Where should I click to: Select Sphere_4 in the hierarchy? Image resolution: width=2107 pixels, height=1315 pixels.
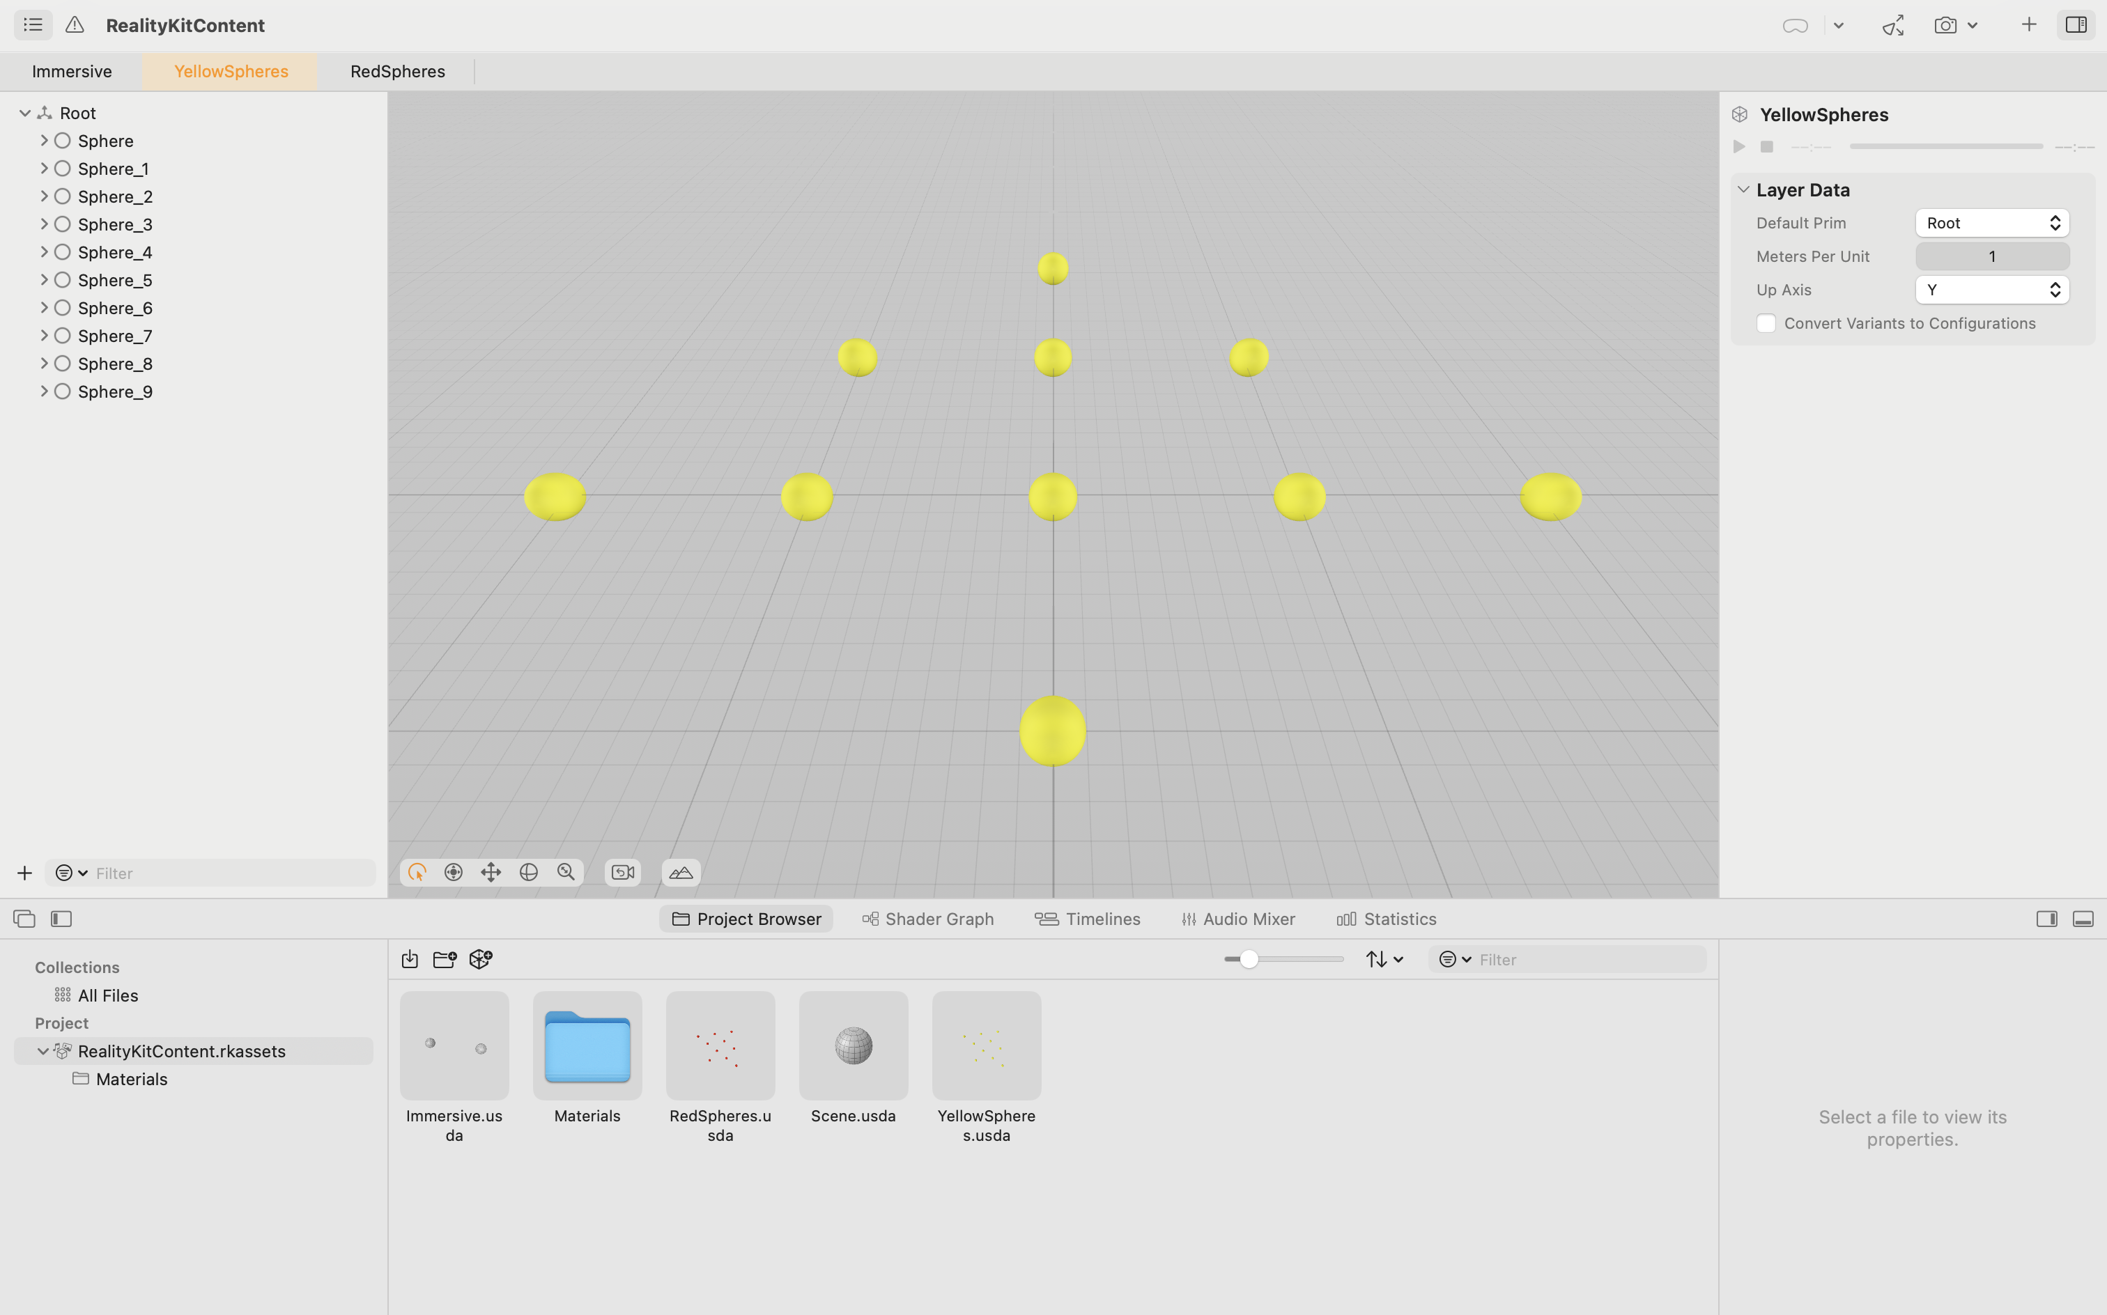pos(115,252)
